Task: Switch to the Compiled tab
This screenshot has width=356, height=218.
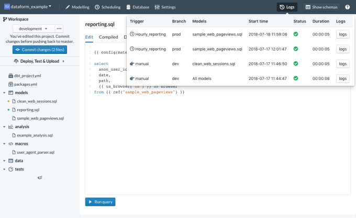Action: point(108,37)
